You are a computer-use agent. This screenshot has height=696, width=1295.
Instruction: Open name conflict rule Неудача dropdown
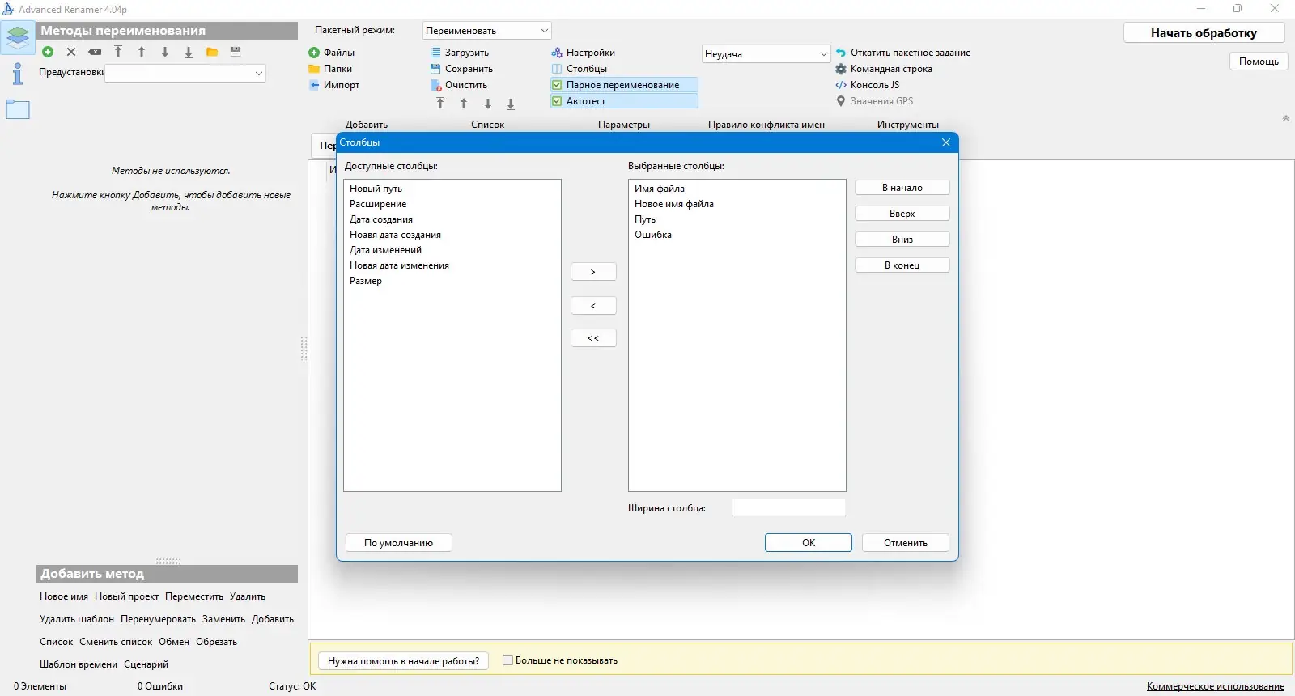(766, 54)
